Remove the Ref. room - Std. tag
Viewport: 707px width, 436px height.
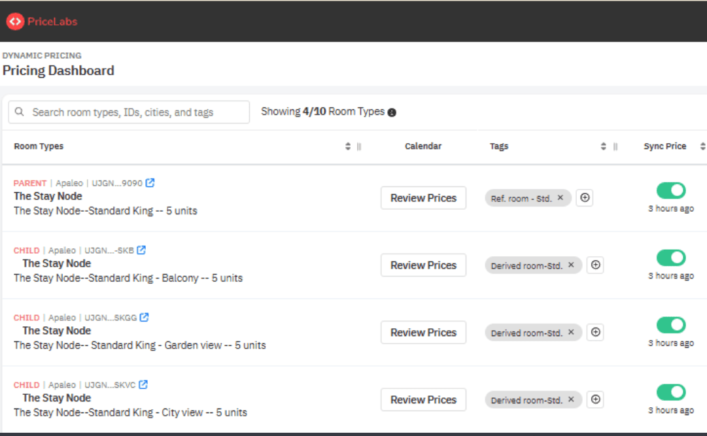[560, 197]
